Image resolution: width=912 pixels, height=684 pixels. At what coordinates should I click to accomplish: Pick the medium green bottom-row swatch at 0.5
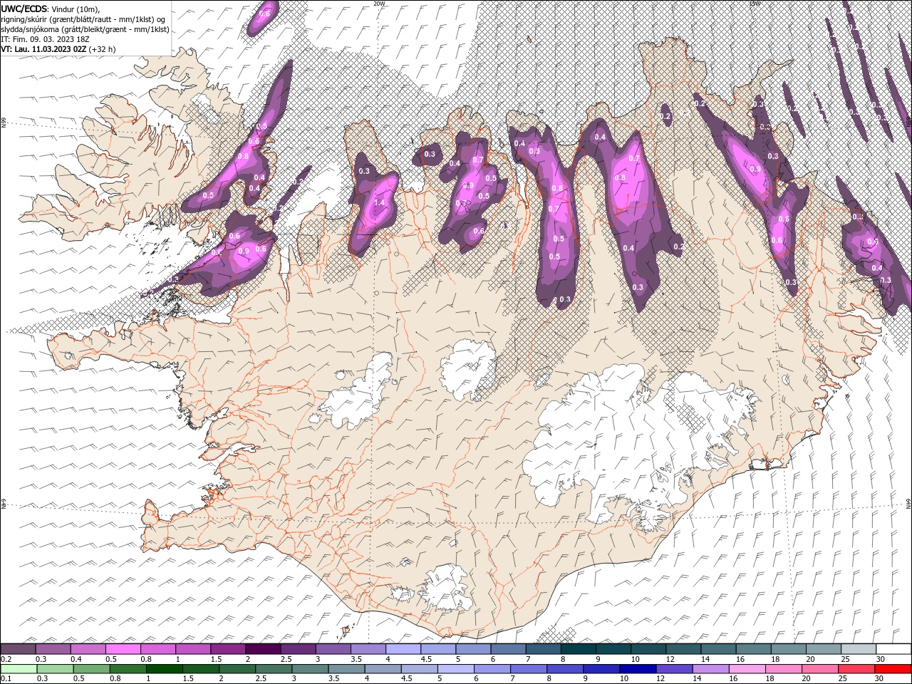(x=91, y=669)
